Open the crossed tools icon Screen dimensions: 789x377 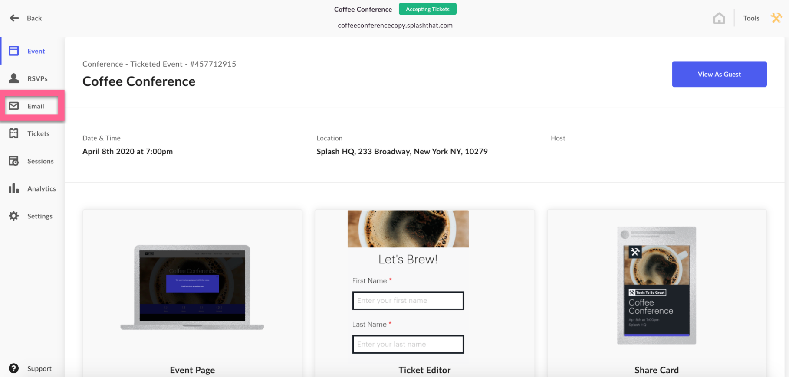tap(776, 18)
